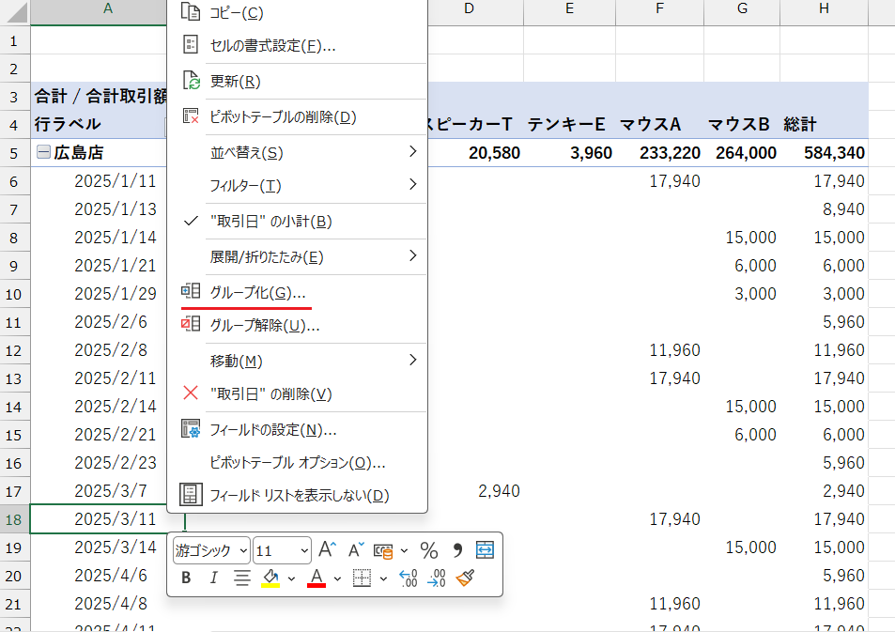Click the format painter brush icon
This screenshot has width=895, height=632.
click(465, 578)
